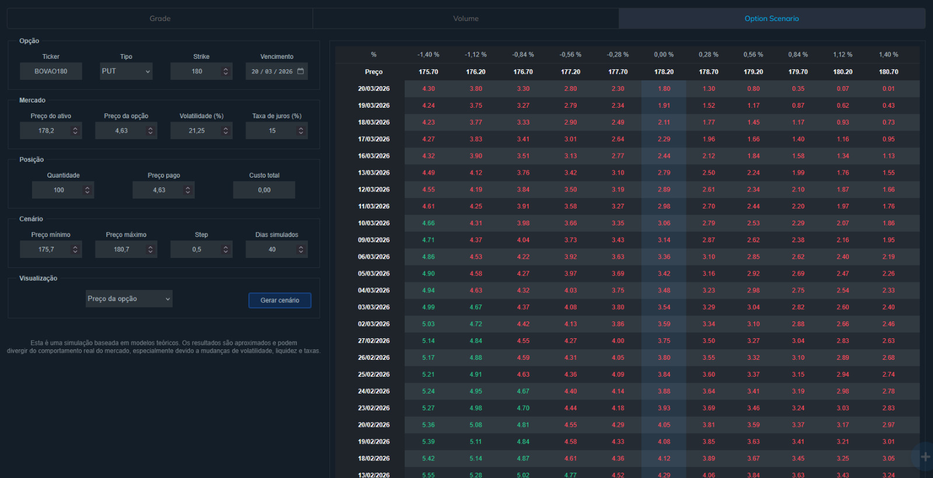Click the Step spinner arrows
This screenshot has width=933, height=478.
(x=226, y=249)
